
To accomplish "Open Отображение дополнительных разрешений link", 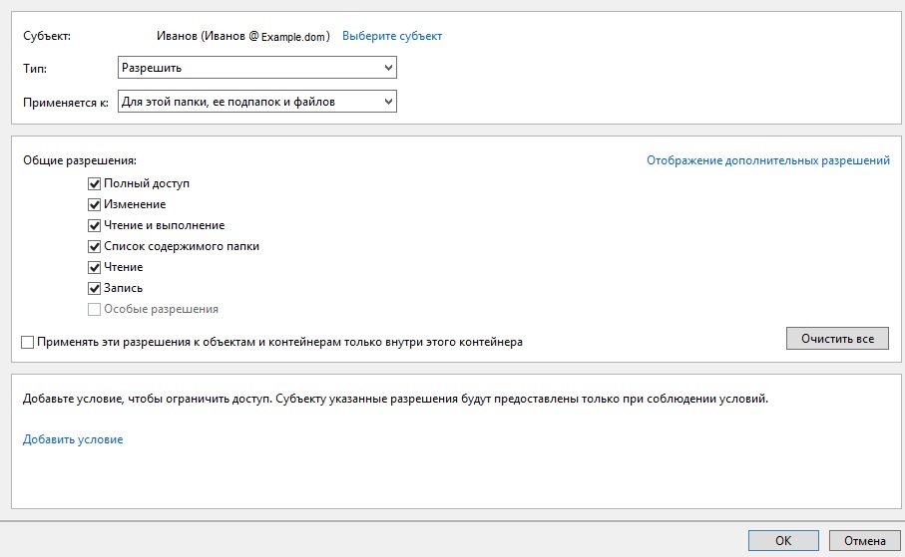I will coord(767,160).
